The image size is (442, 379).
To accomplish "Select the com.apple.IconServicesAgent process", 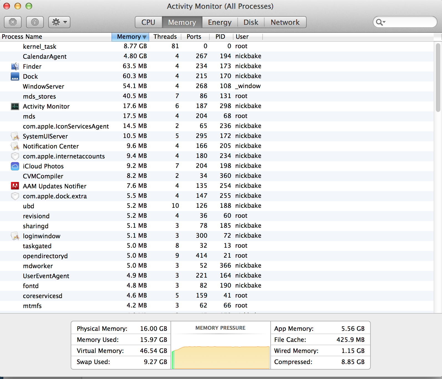I will pos(217,126).
